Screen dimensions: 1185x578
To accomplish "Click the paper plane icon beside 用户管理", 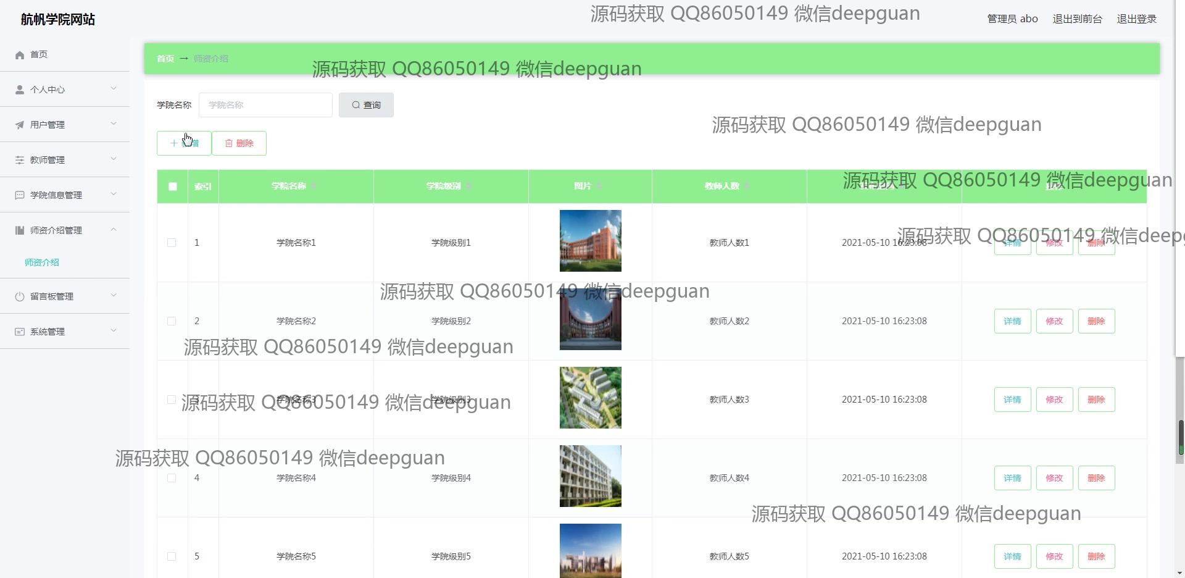I will click(x=20, y=125).
